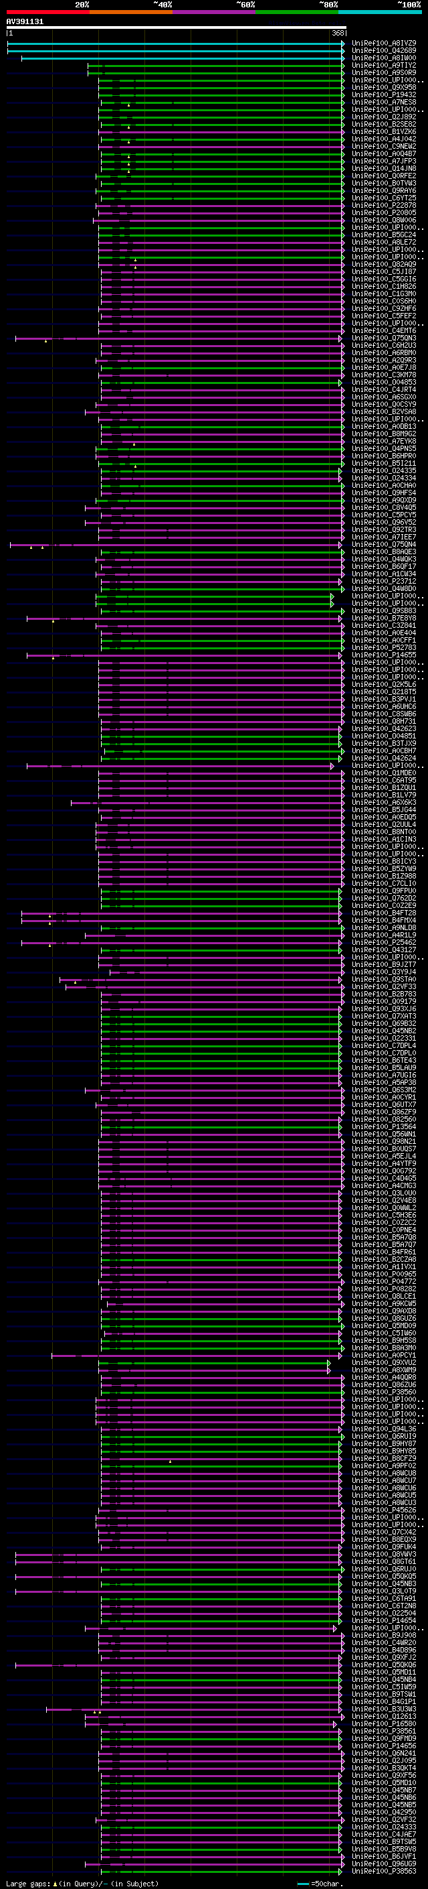Screen dimensions: 428x1889
Task: Select the UniRef100_C7DPL4 label
Action: pos(384,1046)
